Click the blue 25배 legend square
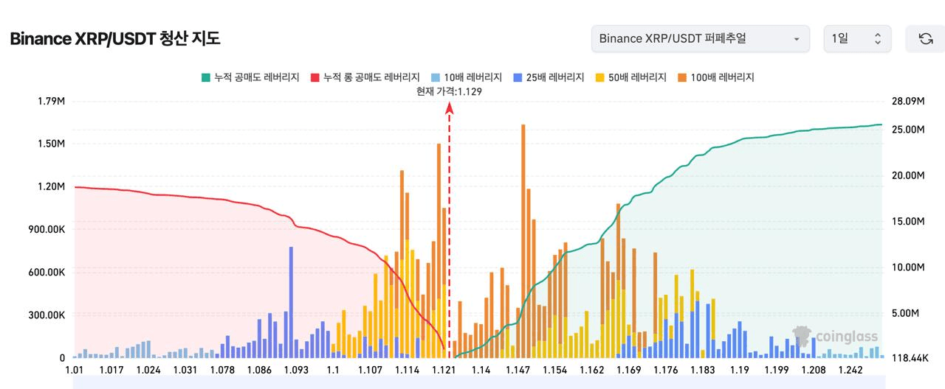This screenshot has width=945, height=389. click(518, 77)
